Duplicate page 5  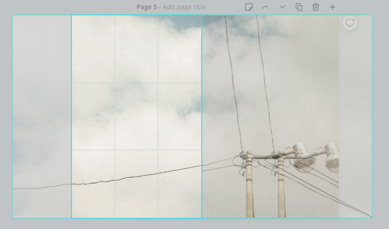299,7
